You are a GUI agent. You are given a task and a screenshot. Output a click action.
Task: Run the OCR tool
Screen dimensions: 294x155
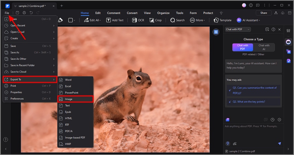coord(138,20)
